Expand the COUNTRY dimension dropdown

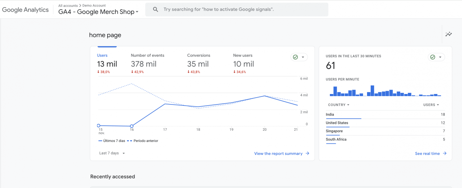[x=339, y=105]
